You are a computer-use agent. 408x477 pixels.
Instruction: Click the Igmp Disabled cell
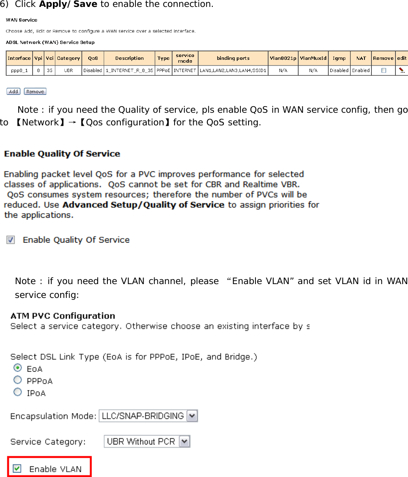point(339,70)
